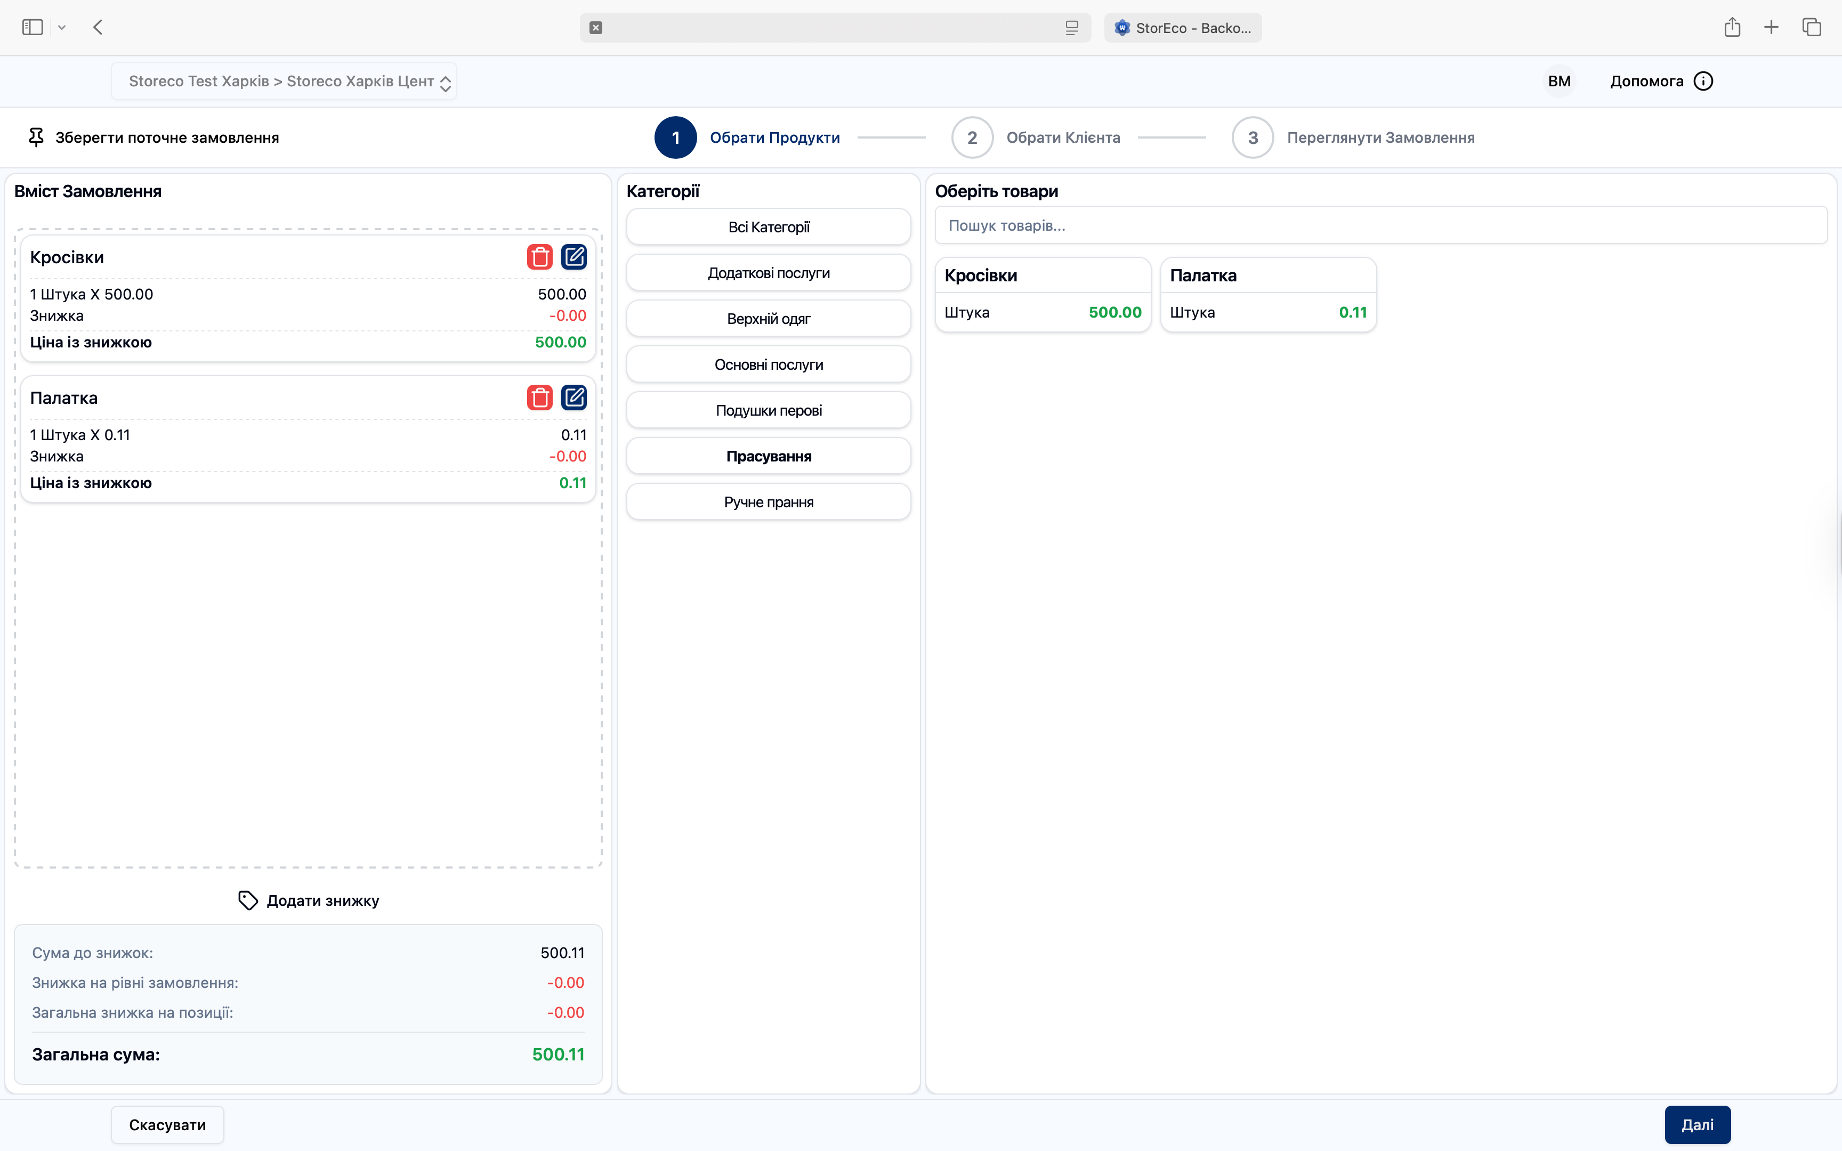Delete the Палатка order item
The image size is (1842, 1151).
tap(540, 398)
